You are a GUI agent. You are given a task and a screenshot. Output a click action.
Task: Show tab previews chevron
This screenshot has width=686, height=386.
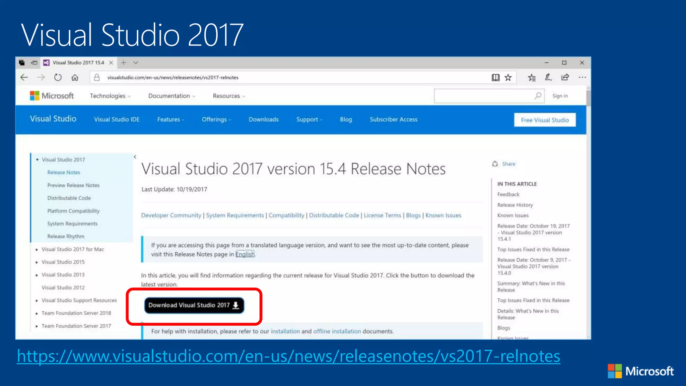pos(136,63)
